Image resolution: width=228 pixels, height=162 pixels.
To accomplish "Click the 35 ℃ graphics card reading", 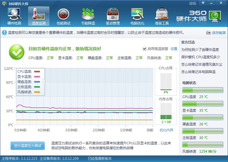I will 203,110.
